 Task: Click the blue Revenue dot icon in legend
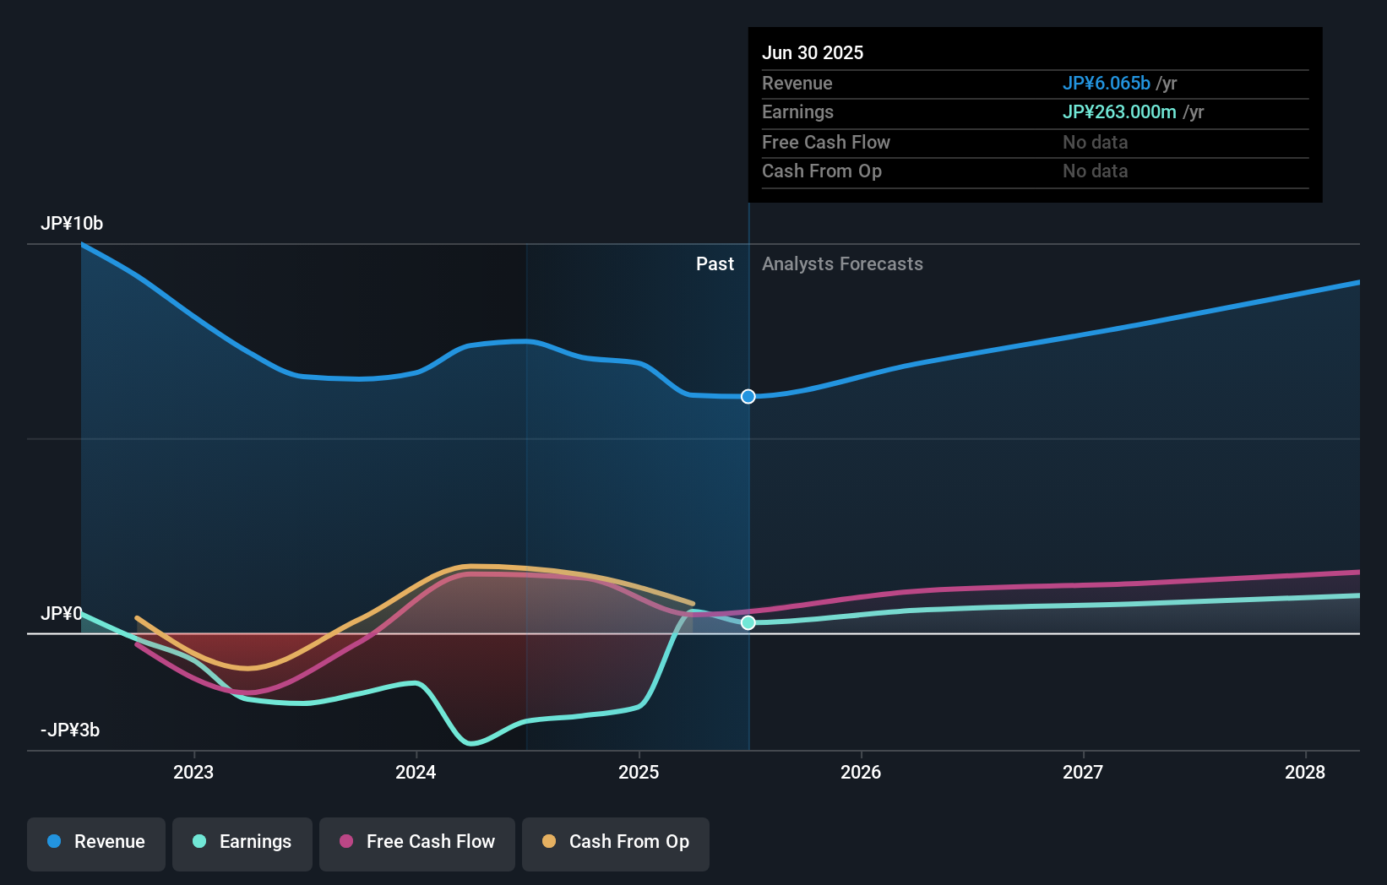[54, 842]
